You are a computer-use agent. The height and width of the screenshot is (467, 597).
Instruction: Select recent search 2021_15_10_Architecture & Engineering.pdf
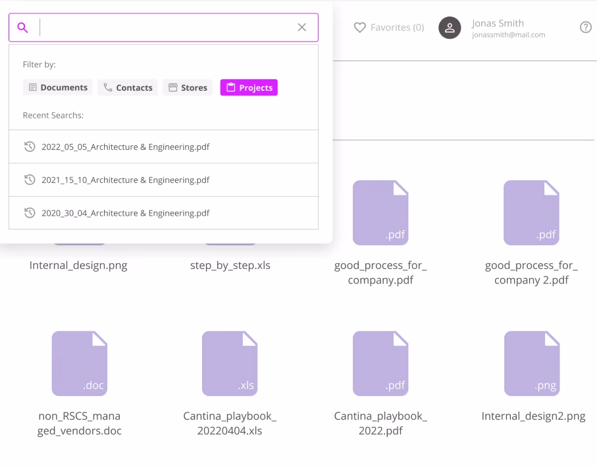tap(164, 180)
